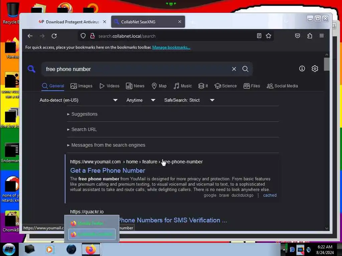
Task: Open the quackr.io result URL
Action: coord(87,212)
